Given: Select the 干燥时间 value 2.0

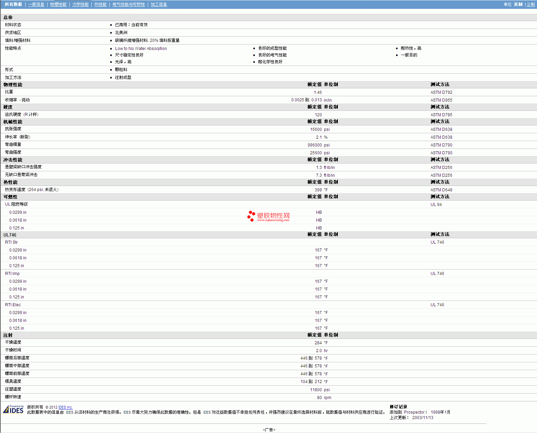Looking at the screenshot, I should tap(319, 351).
